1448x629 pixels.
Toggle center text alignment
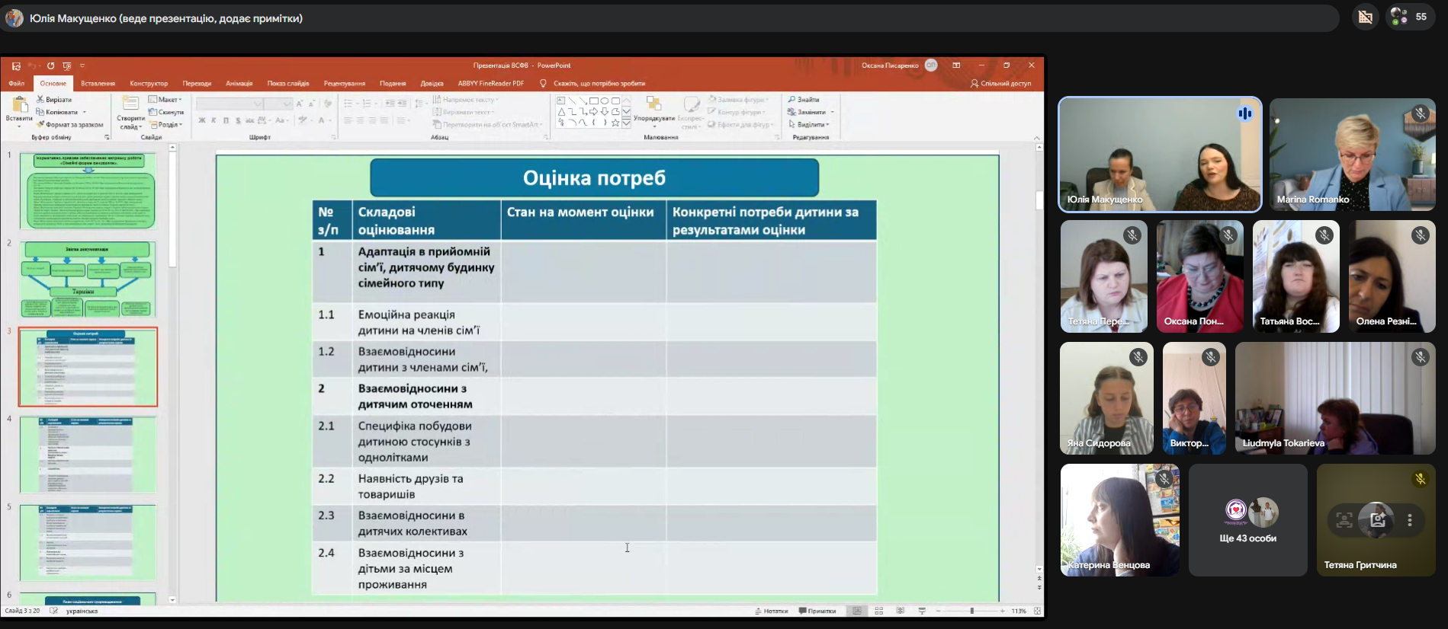pos(360,120)
